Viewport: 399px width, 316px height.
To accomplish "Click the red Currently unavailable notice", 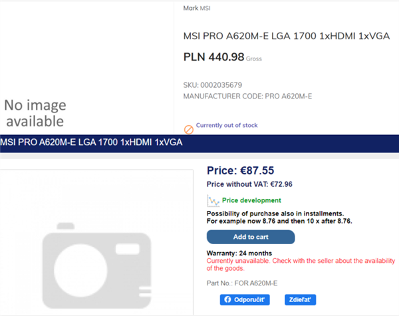I will (301, 265).
